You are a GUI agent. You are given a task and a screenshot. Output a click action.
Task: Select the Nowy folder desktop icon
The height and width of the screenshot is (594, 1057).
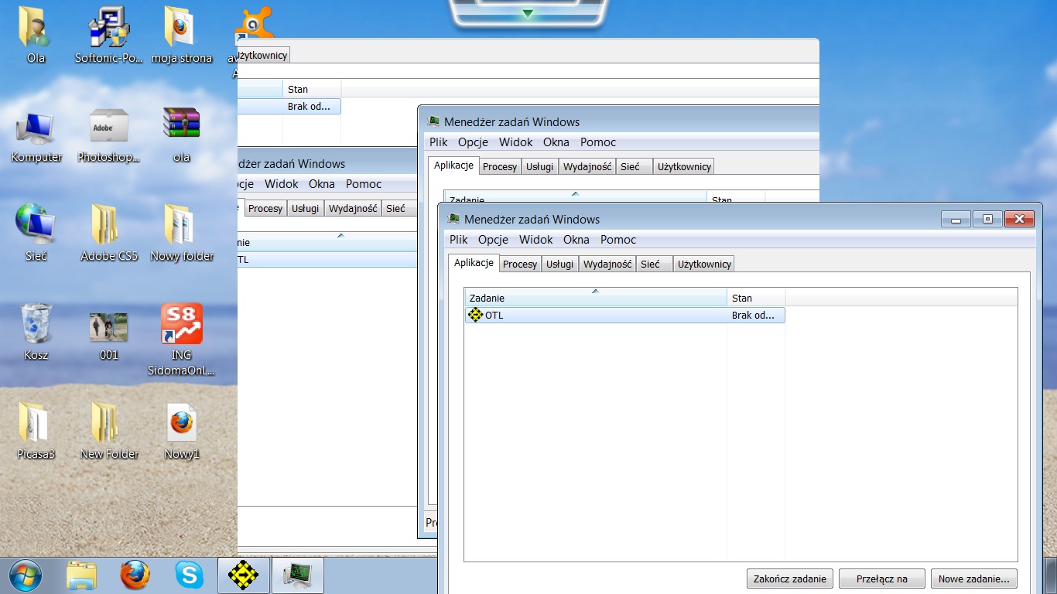181,234
